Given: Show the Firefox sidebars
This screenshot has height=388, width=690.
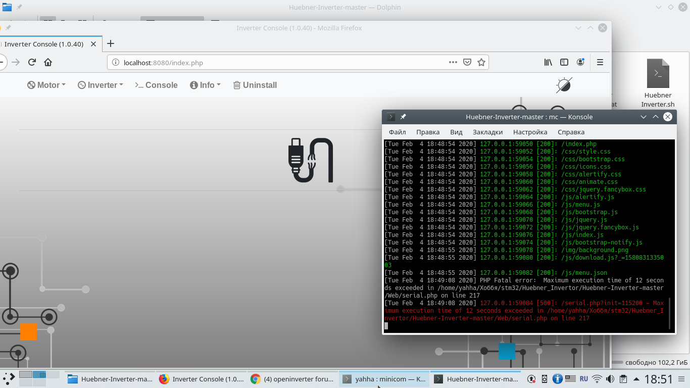Looking at the screenshot, I should coord(564,62).
